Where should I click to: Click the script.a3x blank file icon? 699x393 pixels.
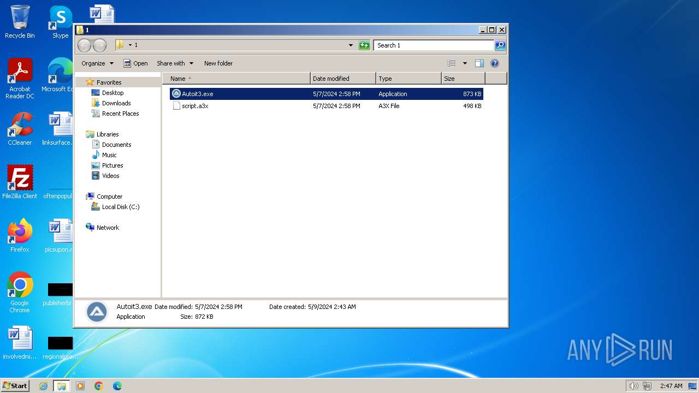[176, 106]
